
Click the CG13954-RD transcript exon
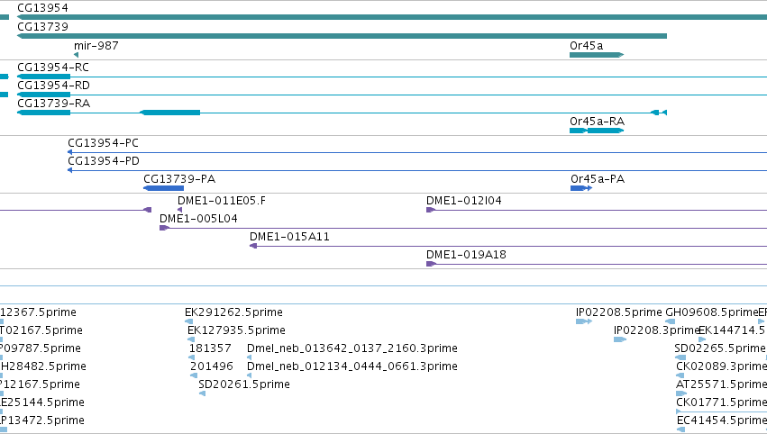pyautogui.click(x=43, y=95)
